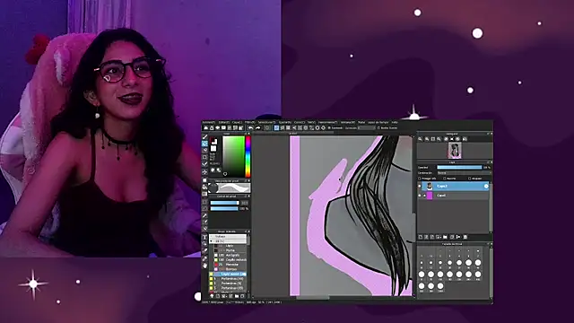Select the Pluma brush in the list
Image resolution: width=574 pixels, height=323 pixels.
click(x=230, y=250)
